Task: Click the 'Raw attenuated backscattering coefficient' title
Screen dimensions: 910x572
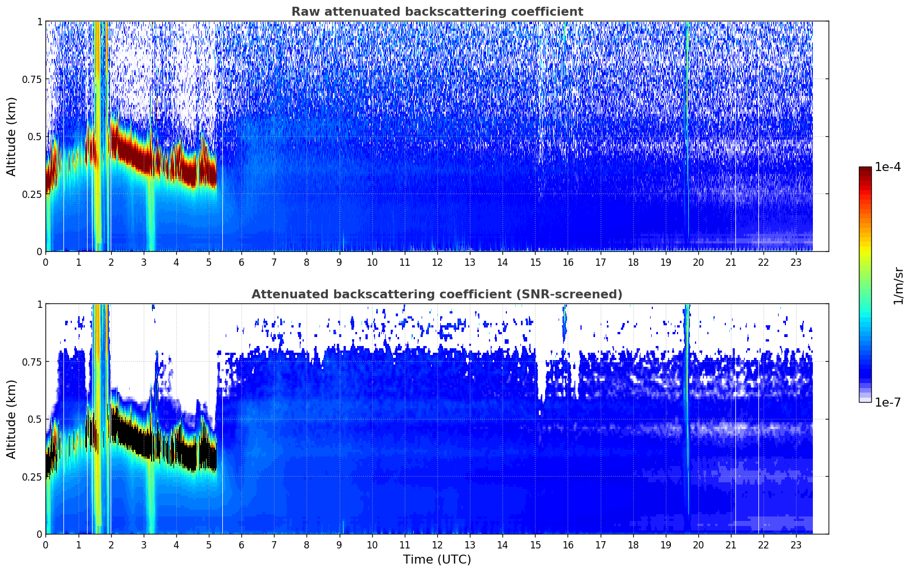Action: (437, 12)
